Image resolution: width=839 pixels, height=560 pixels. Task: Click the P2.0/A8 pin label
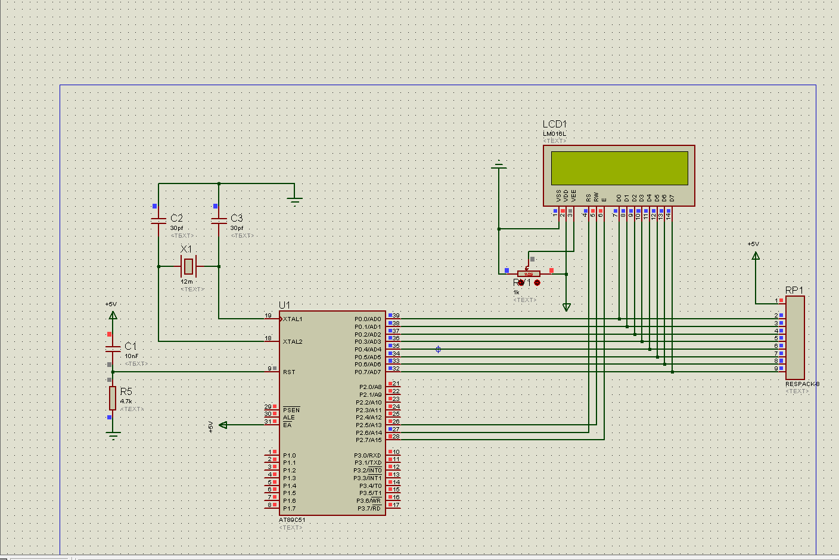(x=370, y=387)
